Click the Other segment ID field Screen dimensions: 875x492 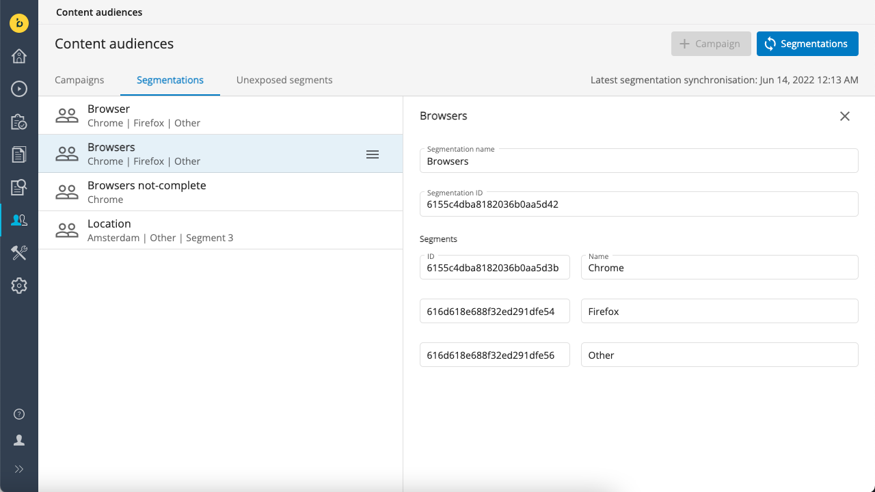(x=495, y=355)
